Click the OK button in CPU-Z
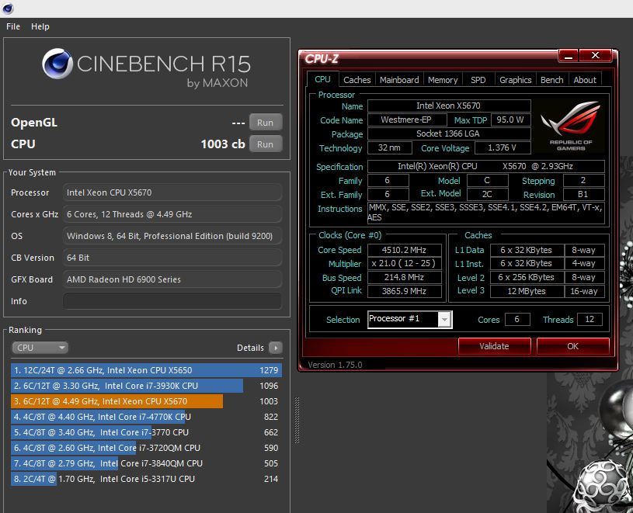Screen dimensions: 633x513 [572, 346]
